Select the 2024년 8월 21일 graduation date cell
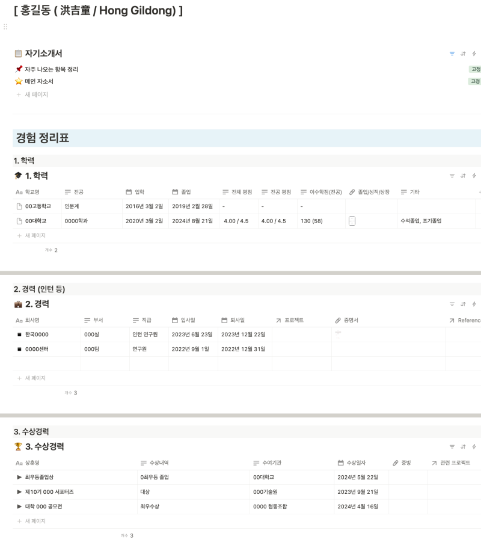Screen dimensions: 481x539 (x=194, y=221)
